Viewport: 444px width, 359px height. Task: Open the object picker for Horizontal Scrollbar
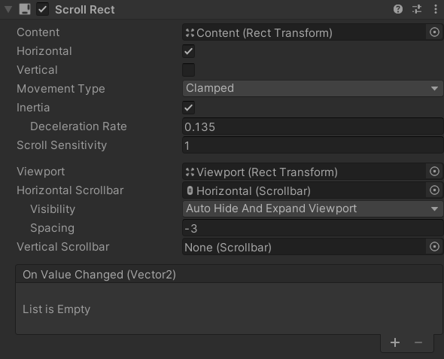434,190
